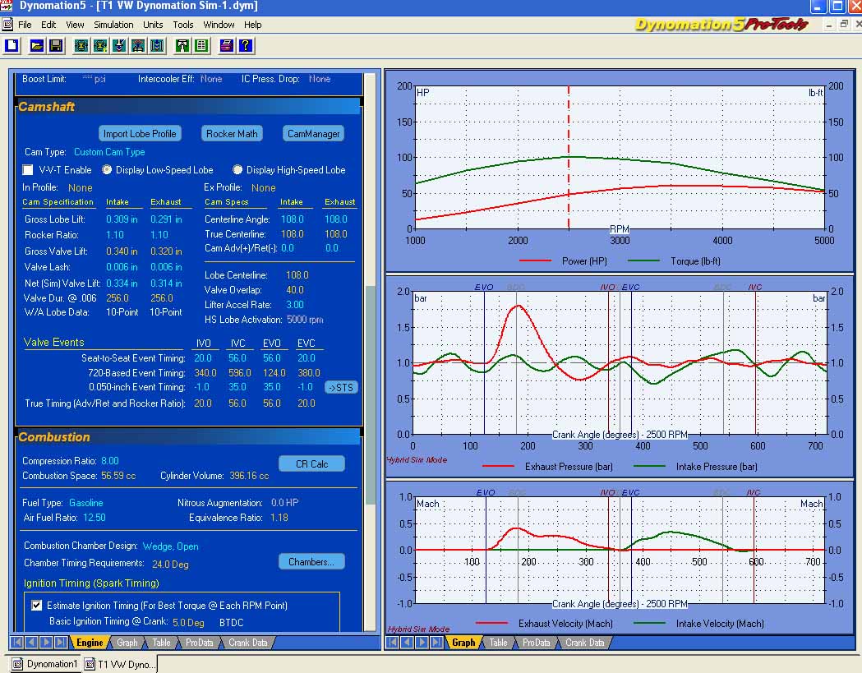Select the Display High-Speed Lobe radio button
Screen dimensions: 862x673
click(x=237, y=170)
